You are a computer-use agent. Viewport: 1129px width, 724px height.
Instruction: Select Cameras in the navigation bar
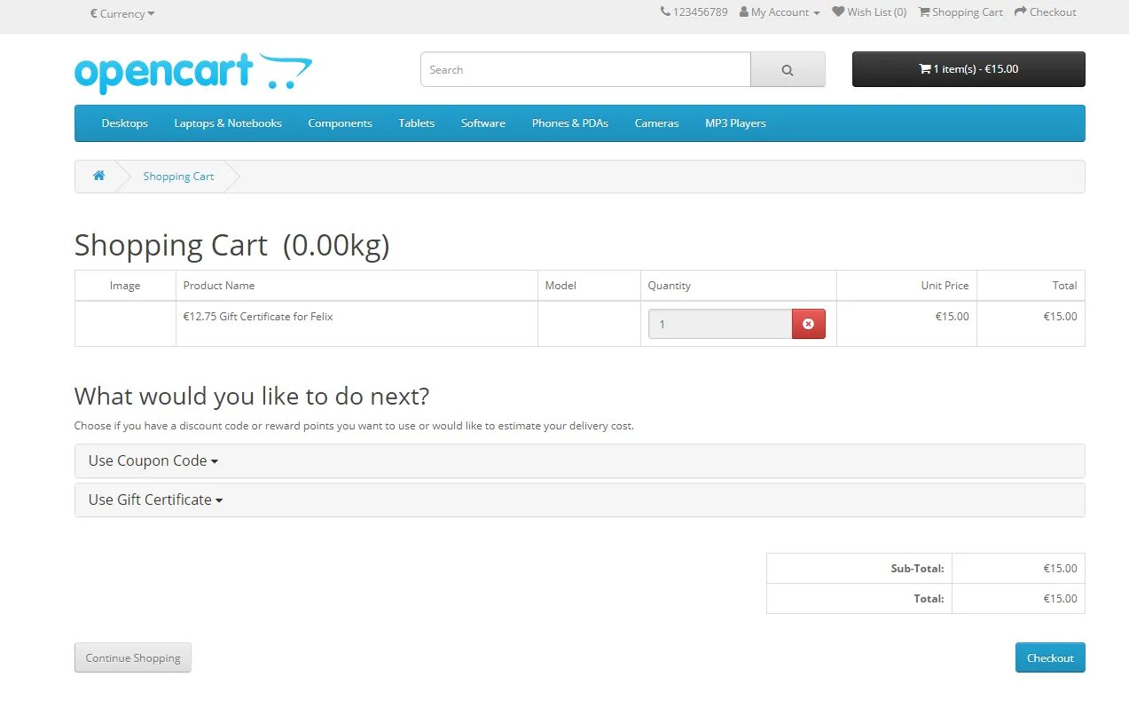657,123
